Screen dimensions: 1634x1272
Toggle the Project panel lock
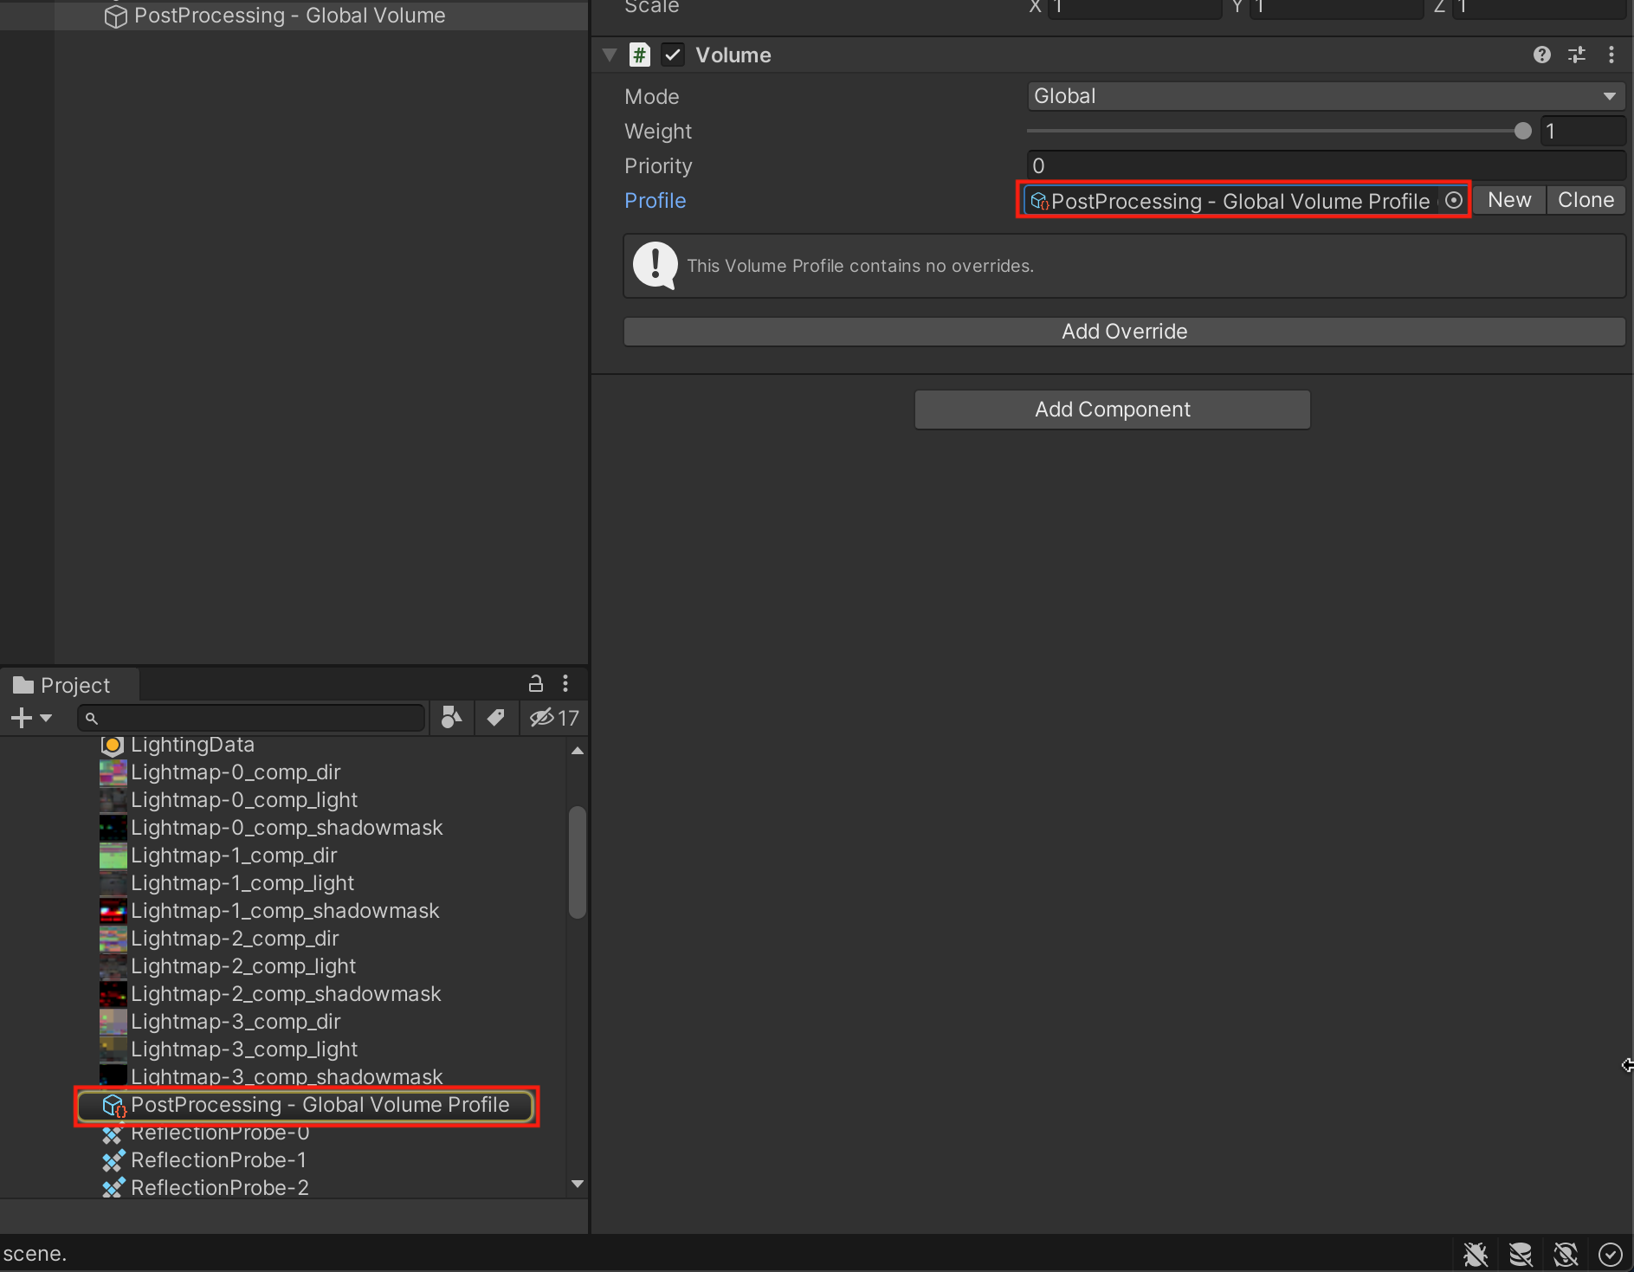[536, 684]
